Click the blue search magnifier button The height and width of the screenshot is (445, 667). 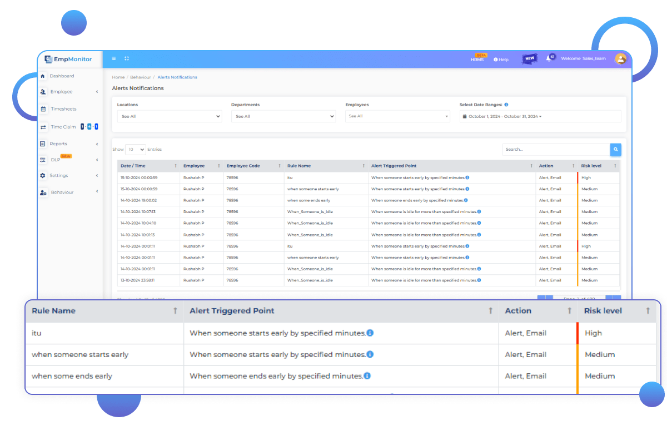click(x=615, y=149)
